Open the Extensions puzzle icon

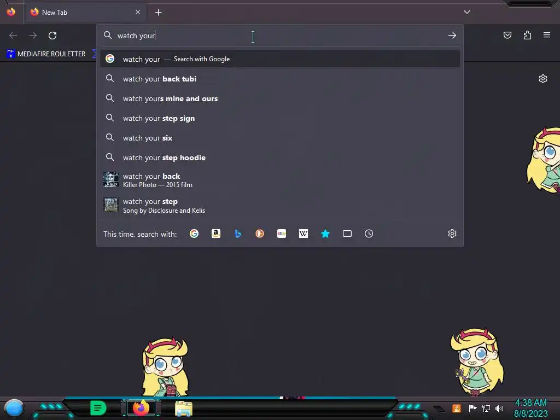coord(527,35)
